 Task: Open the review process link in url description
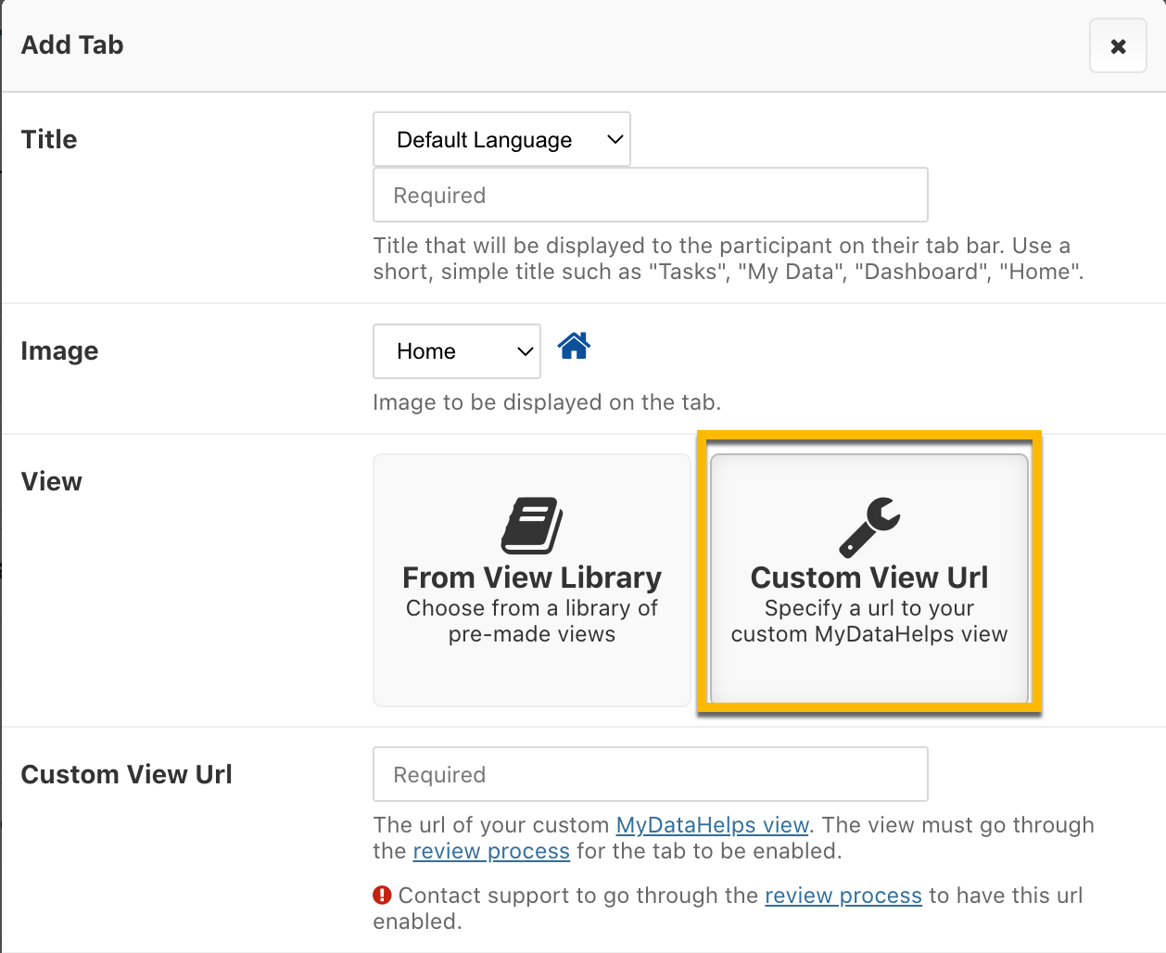tap(491, 851)
